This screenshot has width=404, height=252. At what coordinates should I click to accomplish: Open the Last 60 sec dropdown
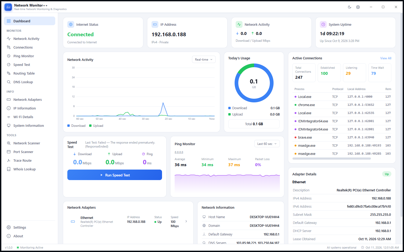click(267, 144)
